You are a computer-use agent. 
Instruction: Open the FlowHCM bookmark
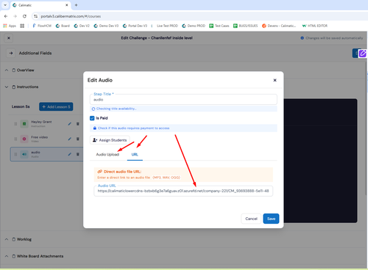(x=42, y=26)
